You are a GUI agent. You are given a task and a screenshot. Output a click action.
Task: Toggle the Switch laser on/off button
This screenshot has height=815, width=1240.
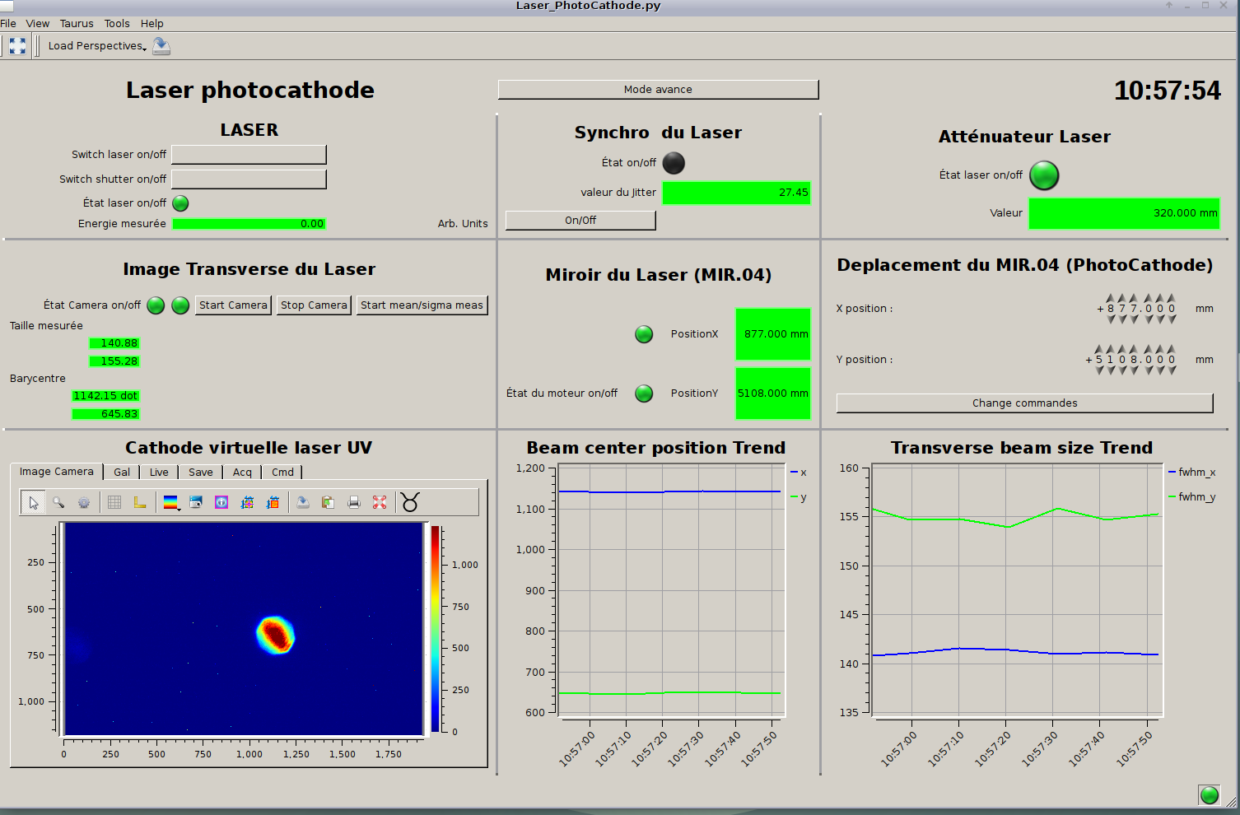tap(249, 155)
